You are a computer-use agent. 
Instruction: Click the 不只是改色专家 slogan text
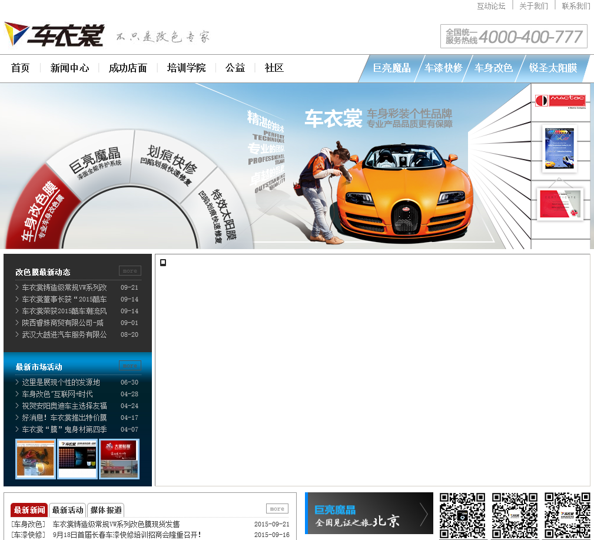(x=163, y=37)
